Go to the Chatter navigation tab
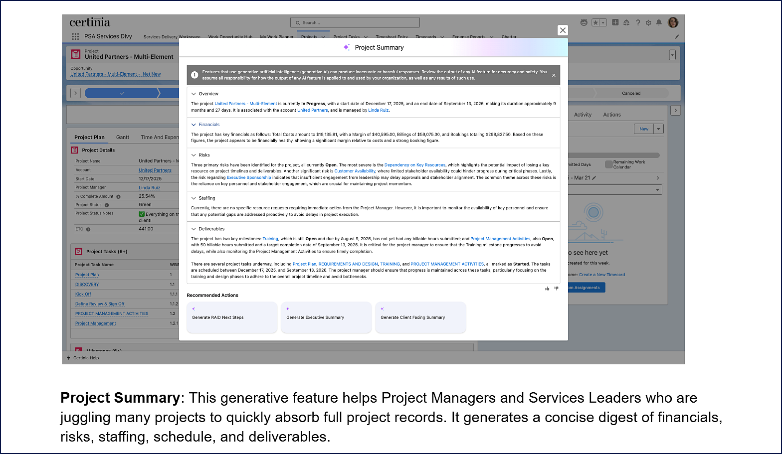 (x=509, y=37)
